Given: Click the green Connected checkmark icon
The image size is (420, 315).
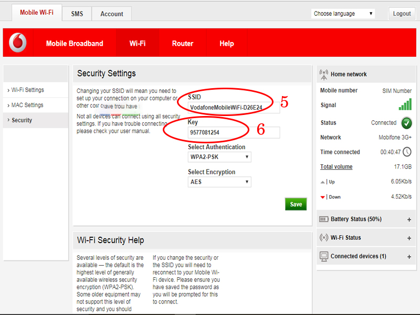Looking at the screenshot, I should pyautogui.click(x=406, y=123).
